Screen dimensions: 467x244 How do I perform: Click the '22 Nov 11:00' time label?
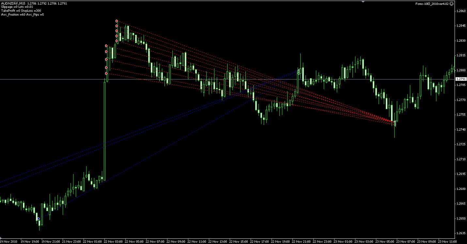coord(197,242)
